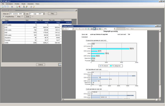The height and width of the screenshot is (106, 165).
Task: Go to last page in print preview
Action: point(79,29)
